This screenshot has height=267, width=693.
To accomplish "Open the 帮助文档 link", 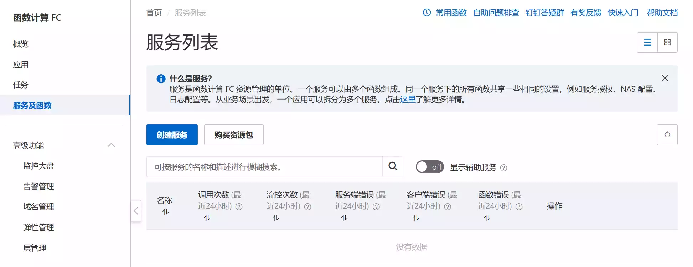I will coord(662,13).
